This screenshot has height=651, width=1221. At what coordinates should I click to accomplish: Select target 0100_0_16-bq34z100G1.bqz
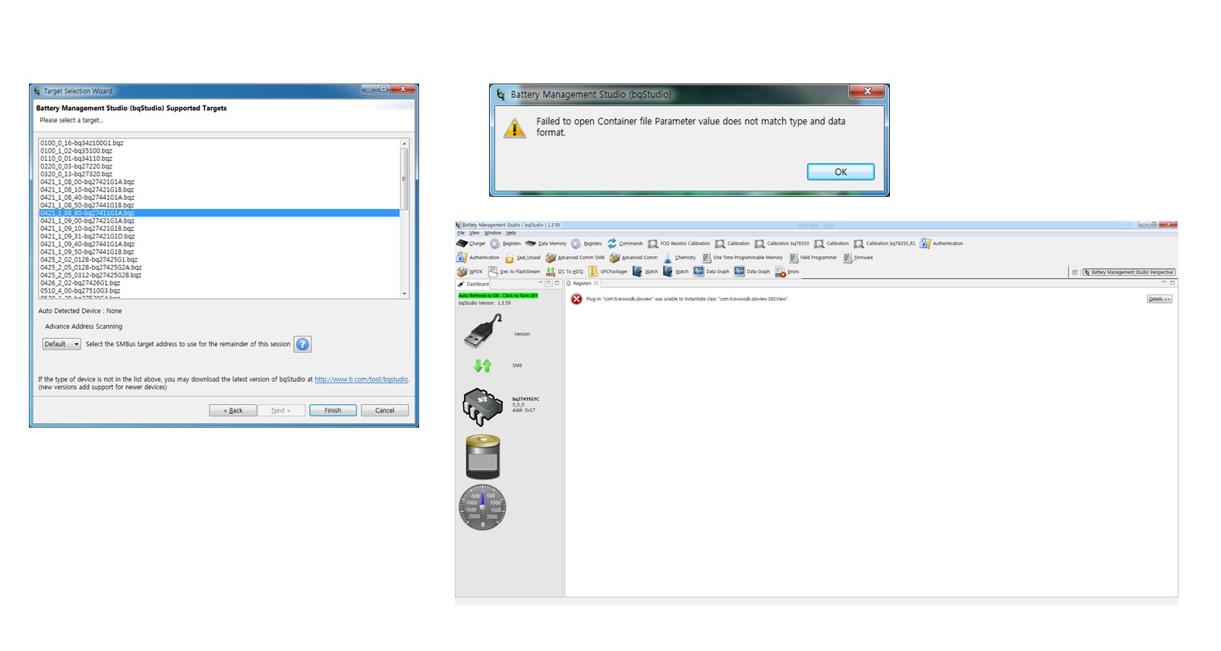pos(219,143)
